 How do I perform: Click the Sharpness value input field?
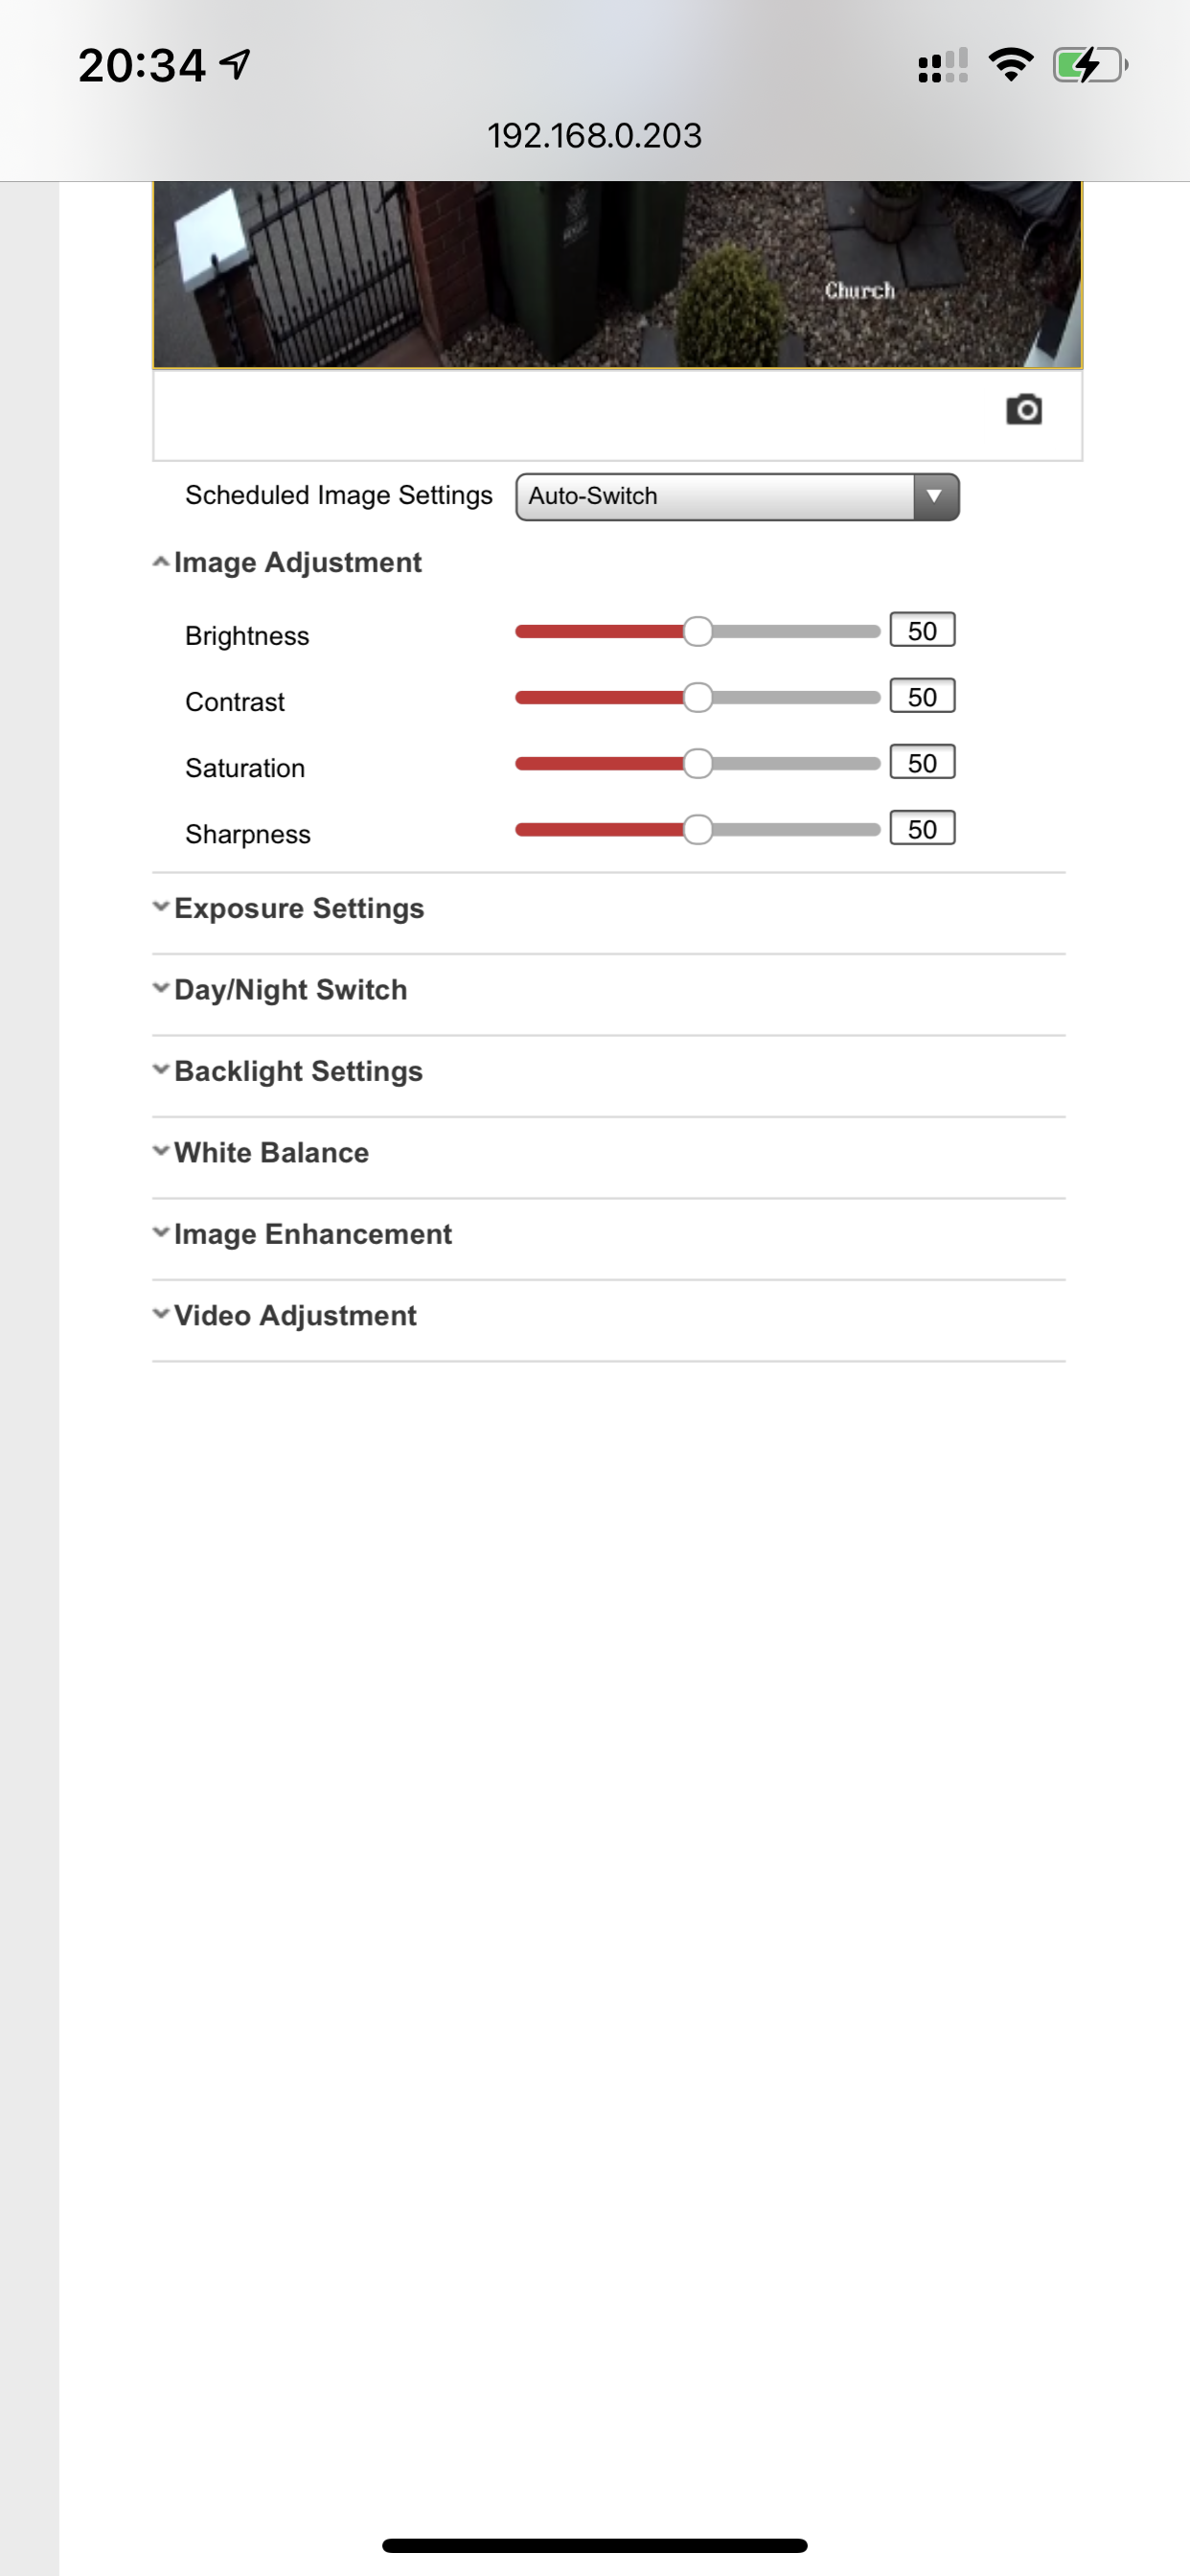922,829
